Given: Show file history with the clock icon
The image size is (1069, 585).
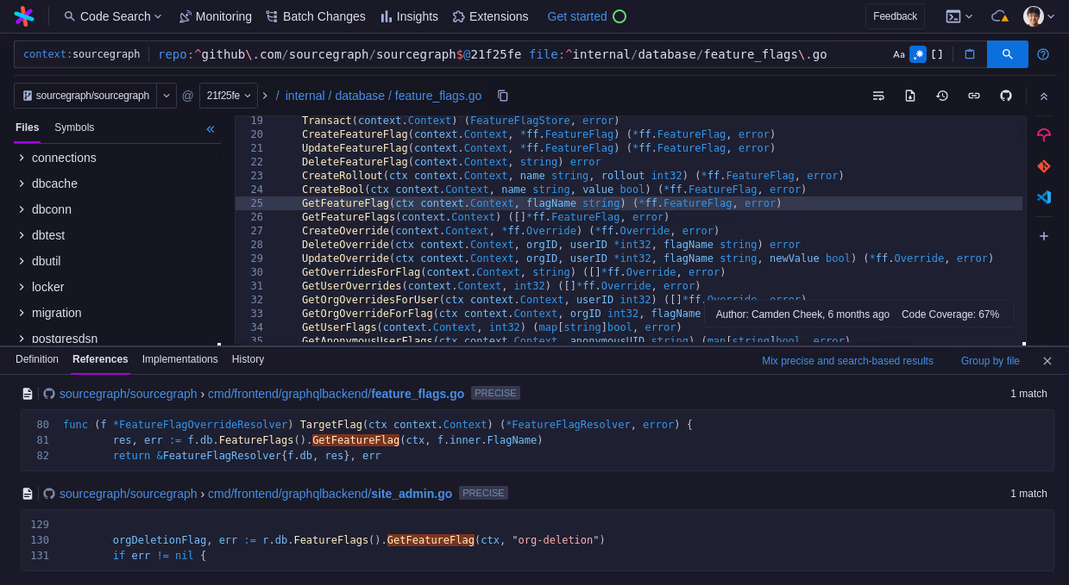Looking at the screenshot, I should [942, 96].
